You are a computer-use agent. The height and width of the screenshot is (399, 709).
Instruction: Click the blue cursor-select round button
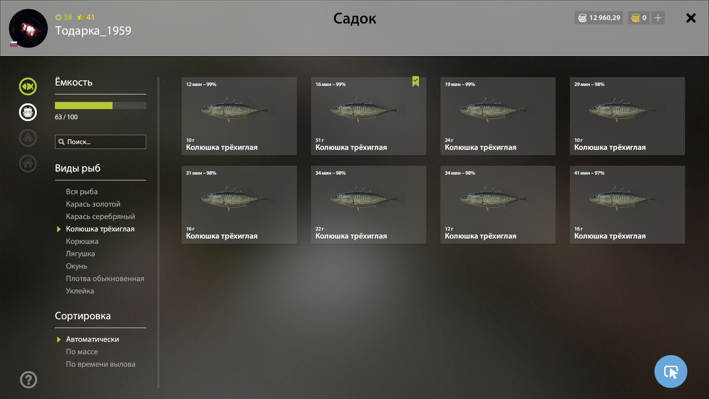tap(670, 372)
